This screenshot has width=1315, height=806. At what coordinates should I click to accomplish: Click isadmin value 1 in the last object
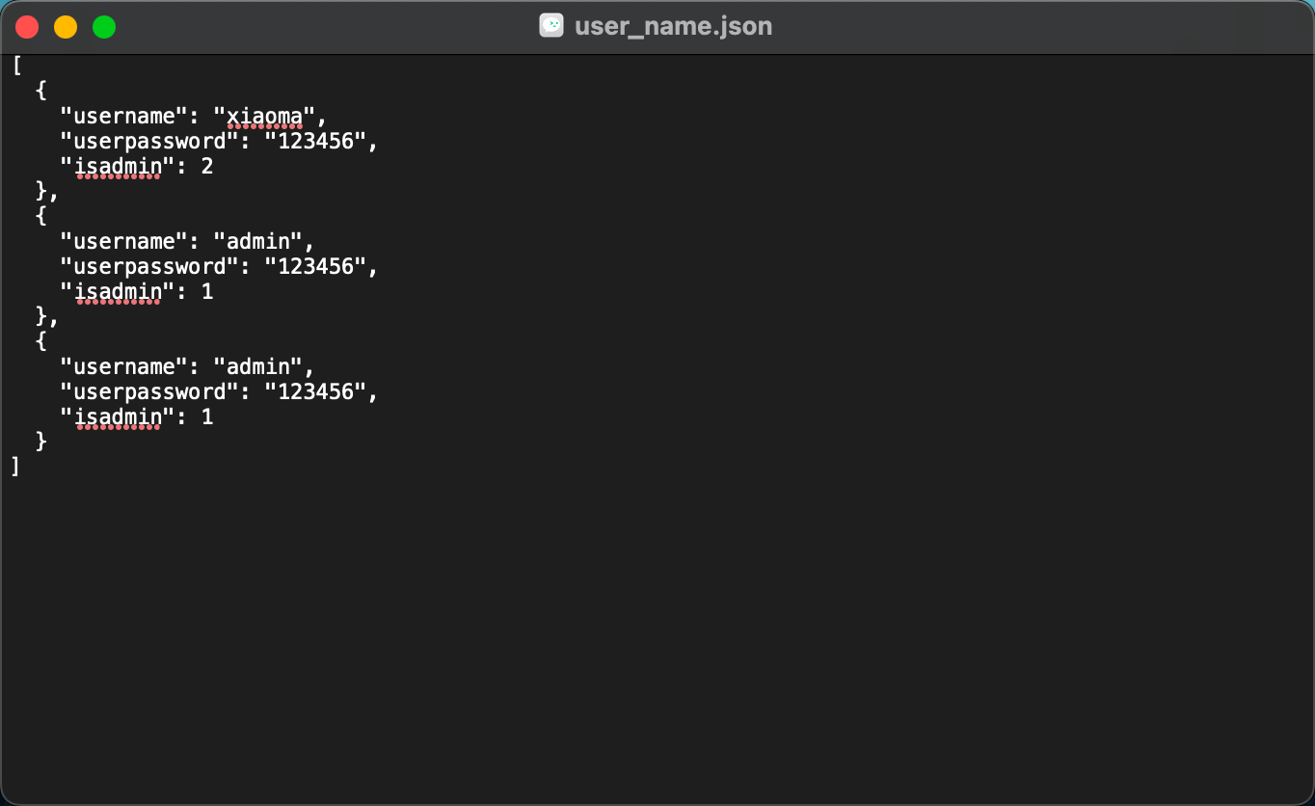pyautogui.click(x=207, y=416)
